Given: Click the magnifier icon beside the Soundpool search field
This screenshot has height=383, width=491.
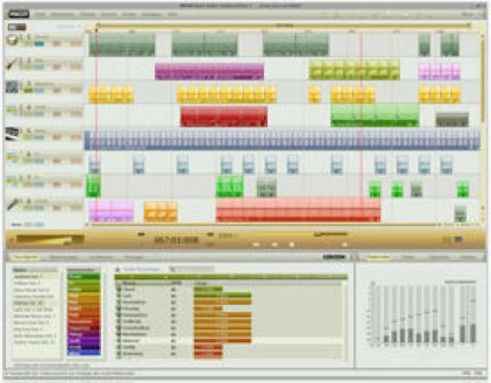Looking at the screenshot, I should [x=172, y=269].
